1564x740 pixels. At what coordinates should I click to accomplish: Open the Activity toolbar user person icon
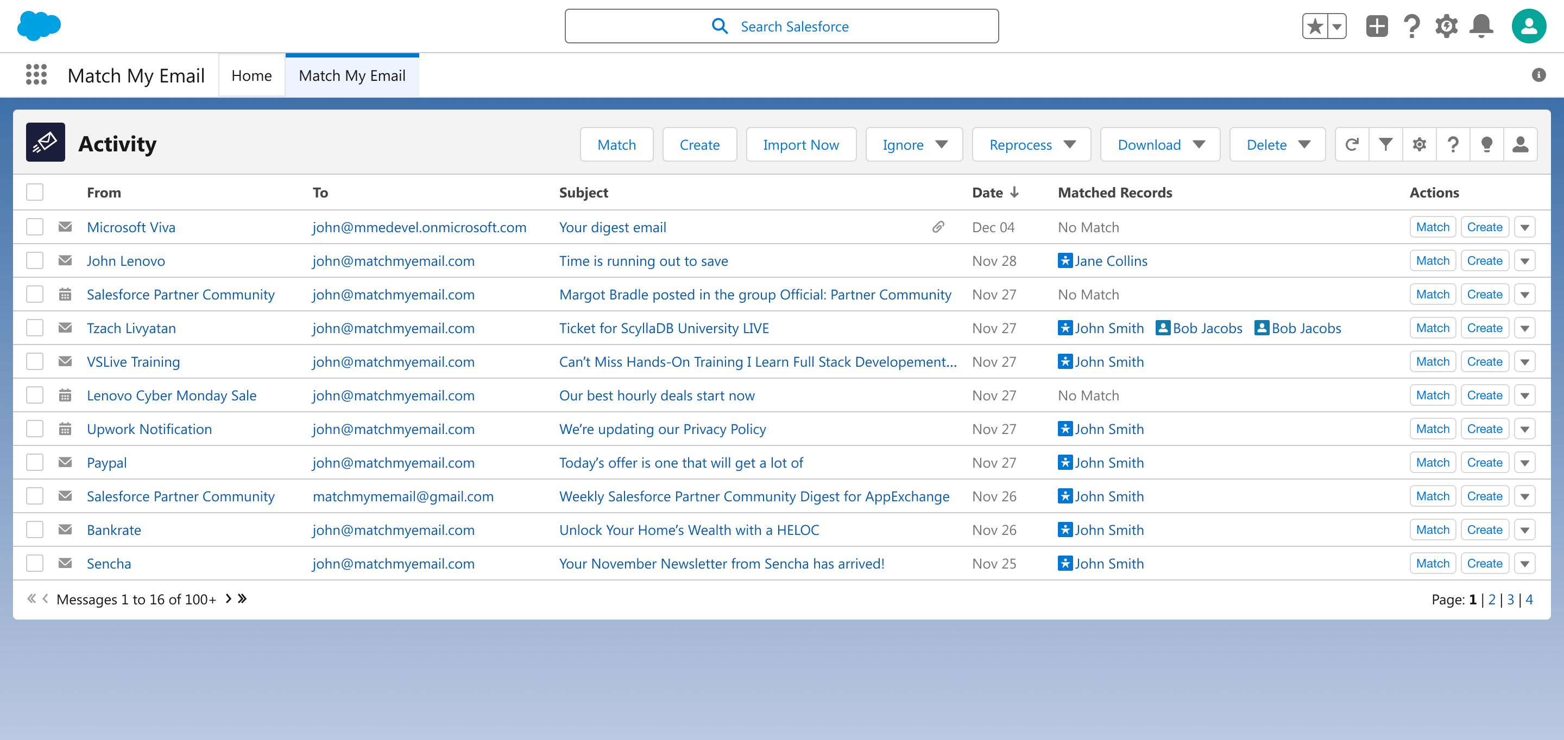pos(1519,144)
